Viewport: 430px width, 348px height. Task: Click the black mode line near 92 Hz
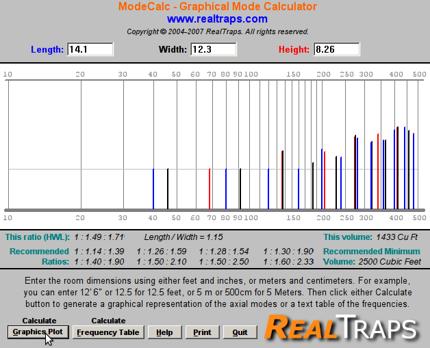pos(240,189)
